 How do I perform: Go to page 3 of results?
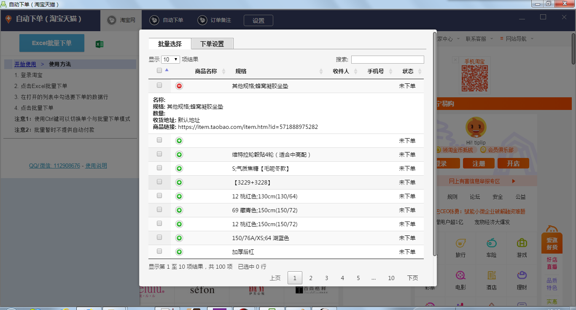(x=326, y=278)
